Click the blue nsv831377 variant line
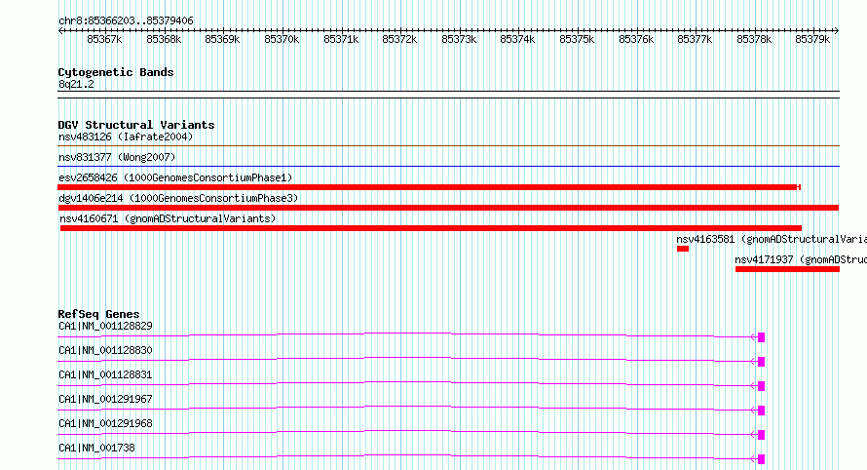867x470 pixels. pos(448,166)
